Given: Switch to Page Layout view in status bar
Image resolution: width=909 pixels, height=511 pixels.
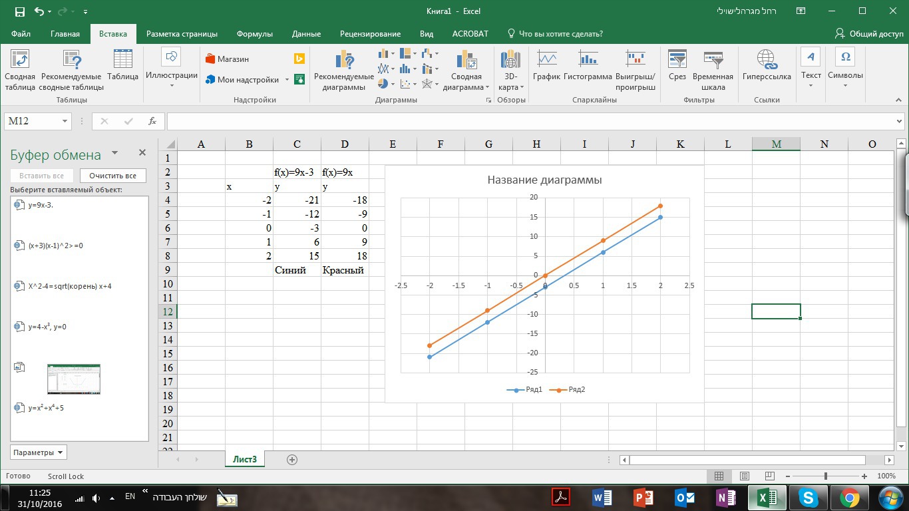Looking at the screenshot, I should [744, 476].
